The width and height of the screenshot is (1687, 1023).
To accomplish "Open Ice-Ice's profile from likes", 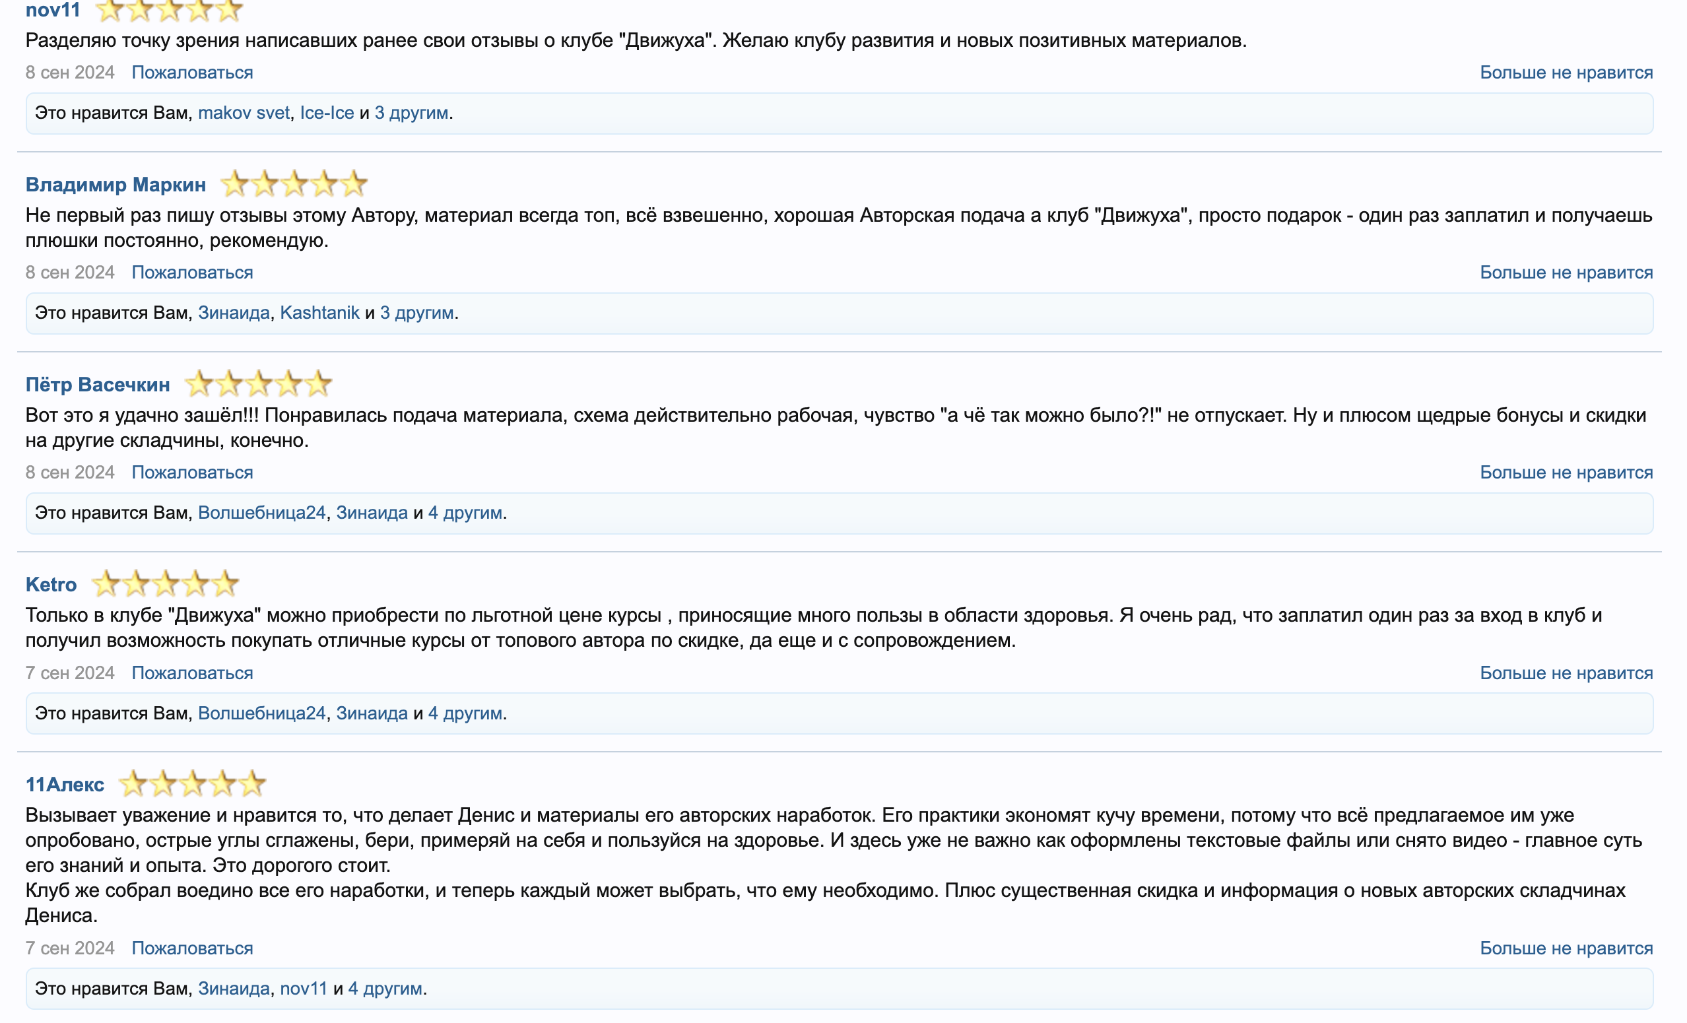I will pos(327,113).
